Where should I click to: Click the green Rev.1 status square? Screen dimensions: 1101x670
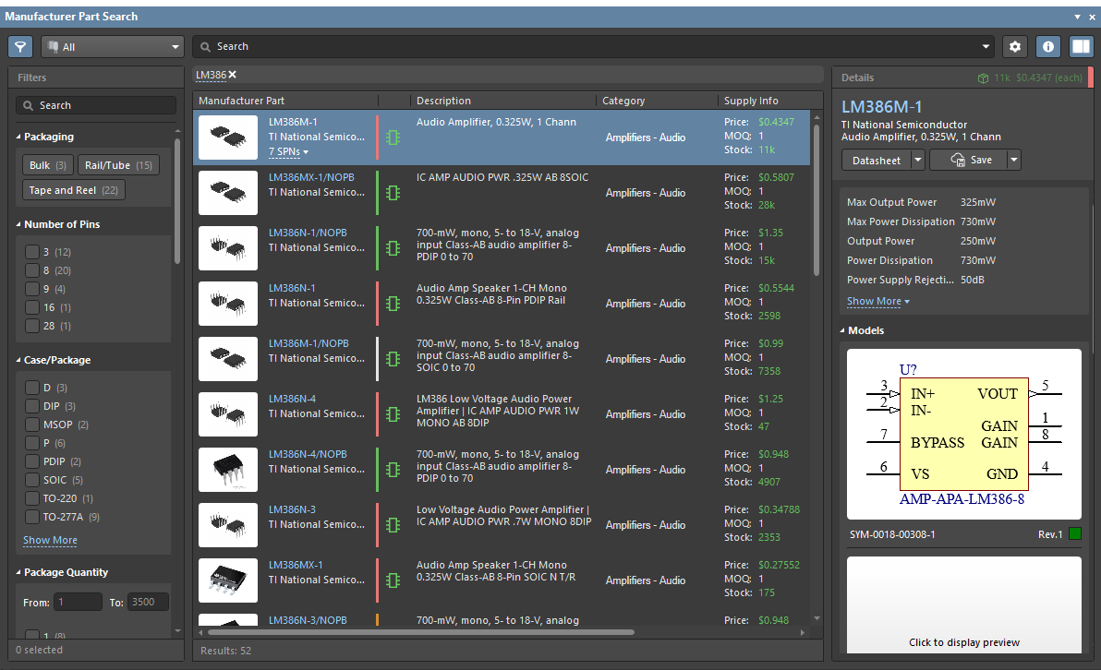[x=1075, y=534]
